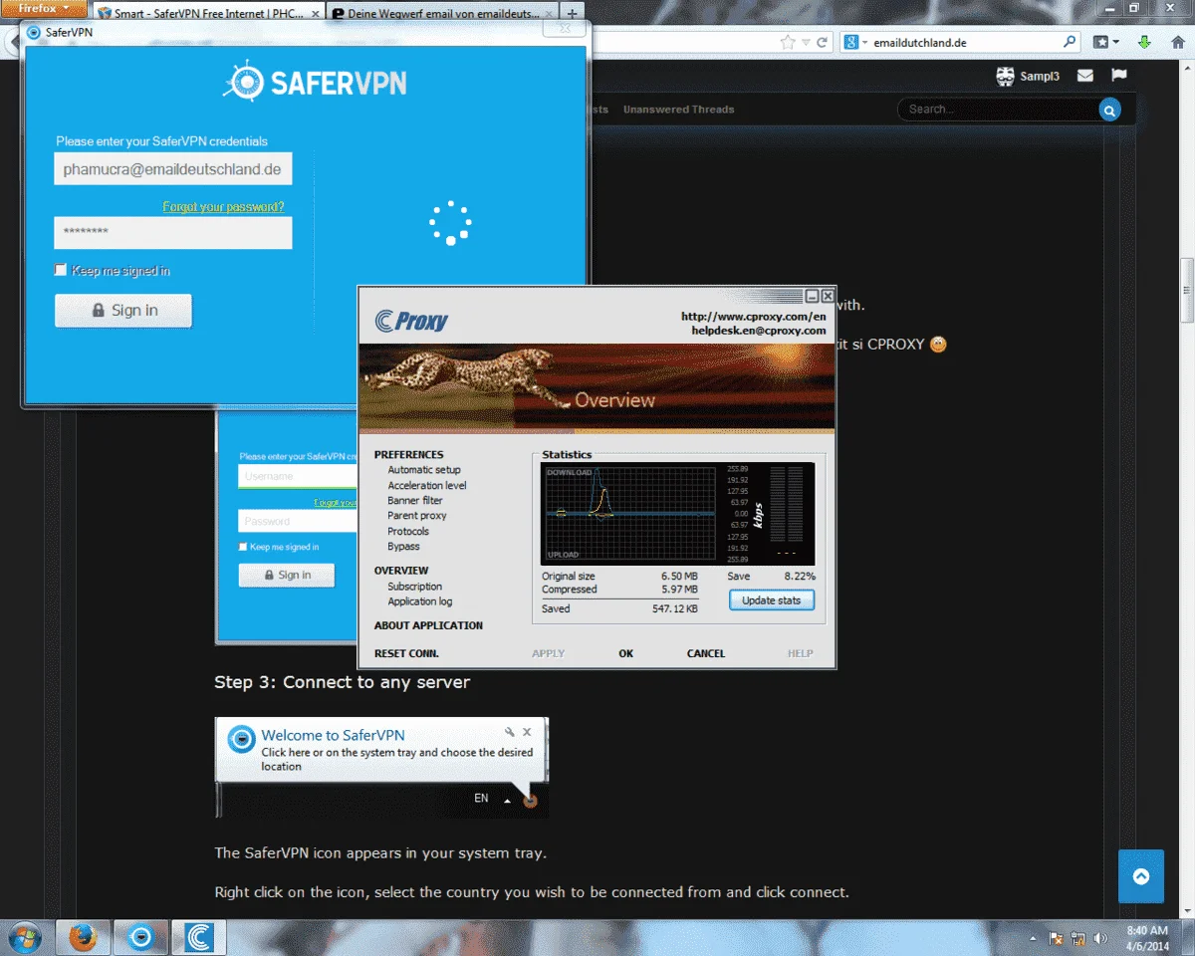The height and width of the screenshot is (956, 1195).
Task: Open the Windows Start menu
Action: (x=25, y=938)
